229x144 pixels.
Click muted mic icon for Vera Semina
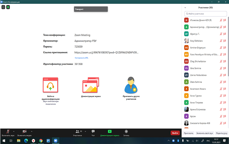pos(221,68)
